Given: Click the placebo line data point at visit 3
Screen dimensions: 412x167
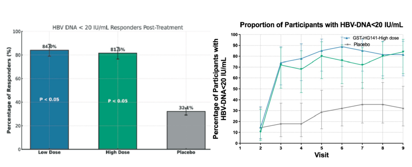Looking at the screenshot, I should 281,124.
